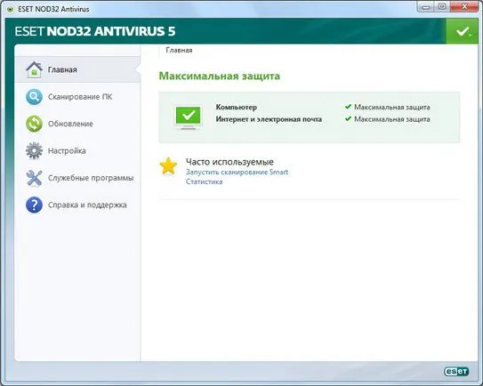
Task: Open Служебные программы section
Action: 77,178
